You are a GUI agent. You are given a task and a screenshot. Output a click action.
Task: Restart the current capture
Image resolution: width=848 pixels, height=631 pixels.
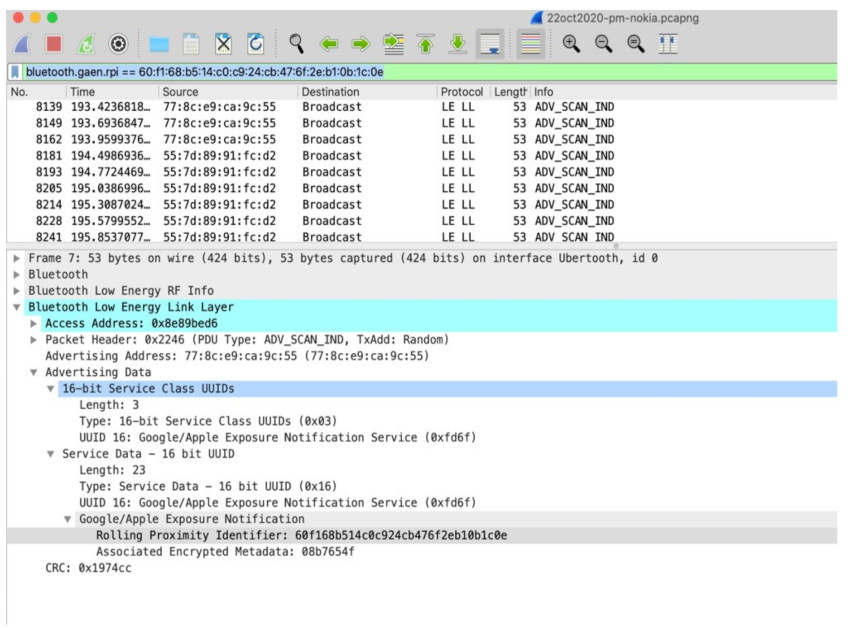(86, 43)
